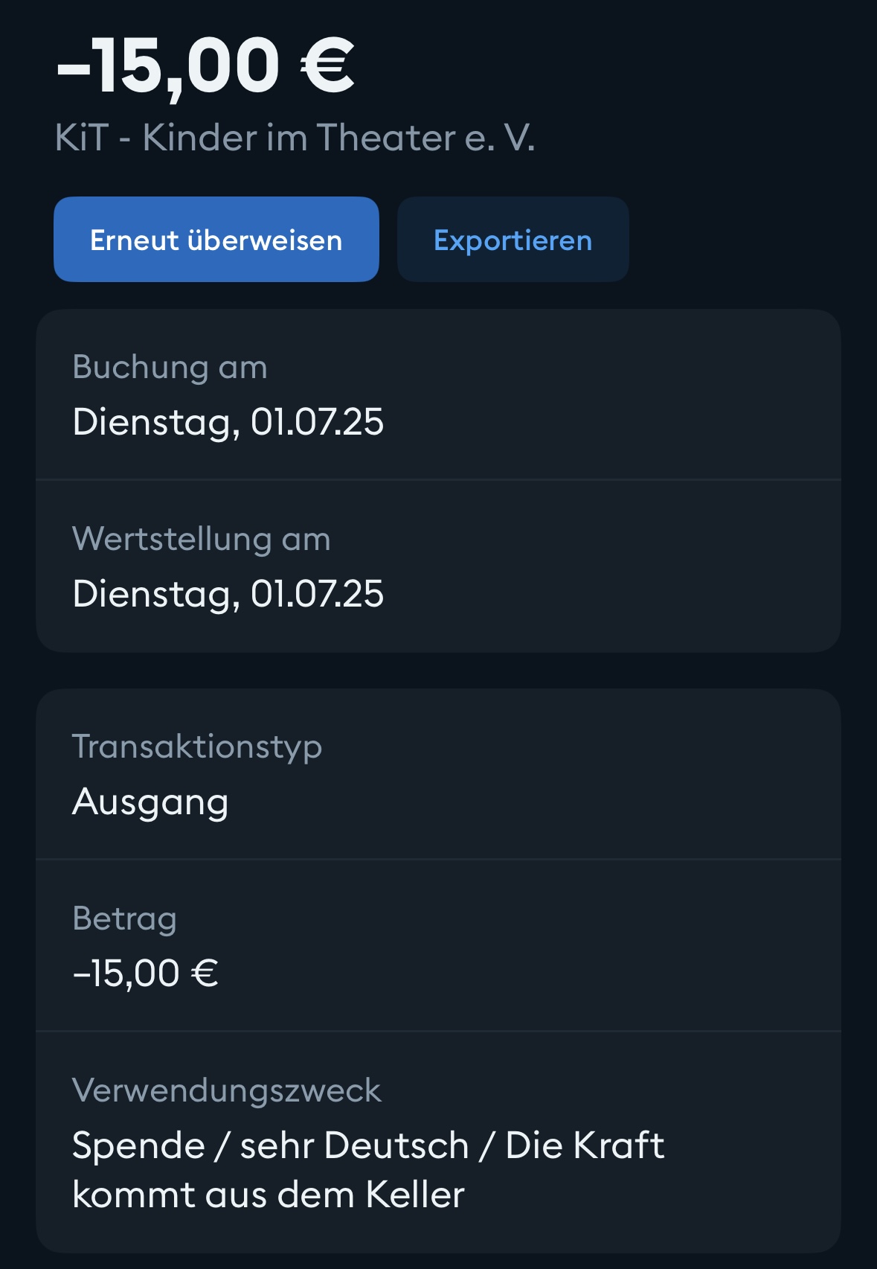Tap the Betrag label

click(x=124, y=918)
